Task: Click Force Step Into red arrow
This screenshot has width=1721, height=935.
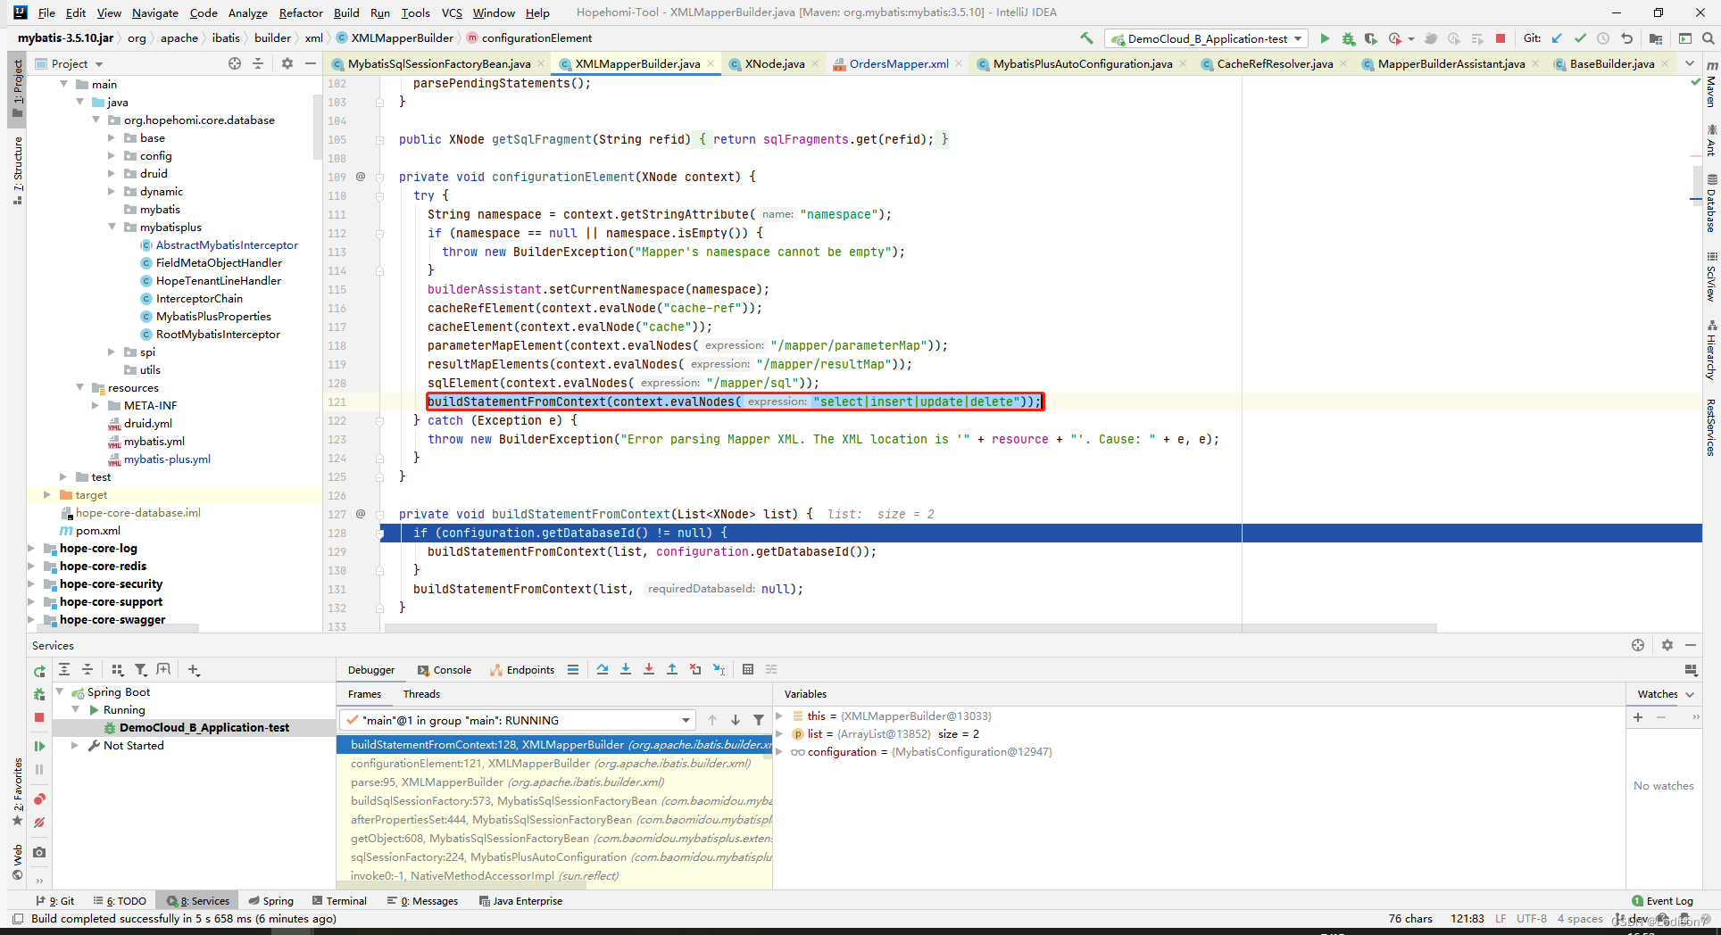Action: pyautogui.click(x=649, y=669)
